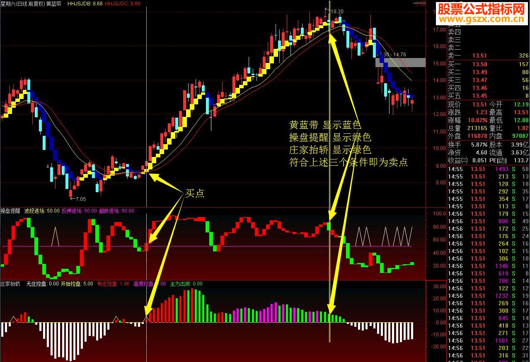Click the 庄家抬轿 sub-chart title
This screenshot has height=362, width=530.
coord(10,284)
